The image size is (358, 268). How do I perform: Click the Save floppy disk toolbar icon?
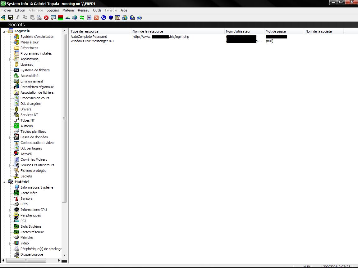tap(11, 18)
